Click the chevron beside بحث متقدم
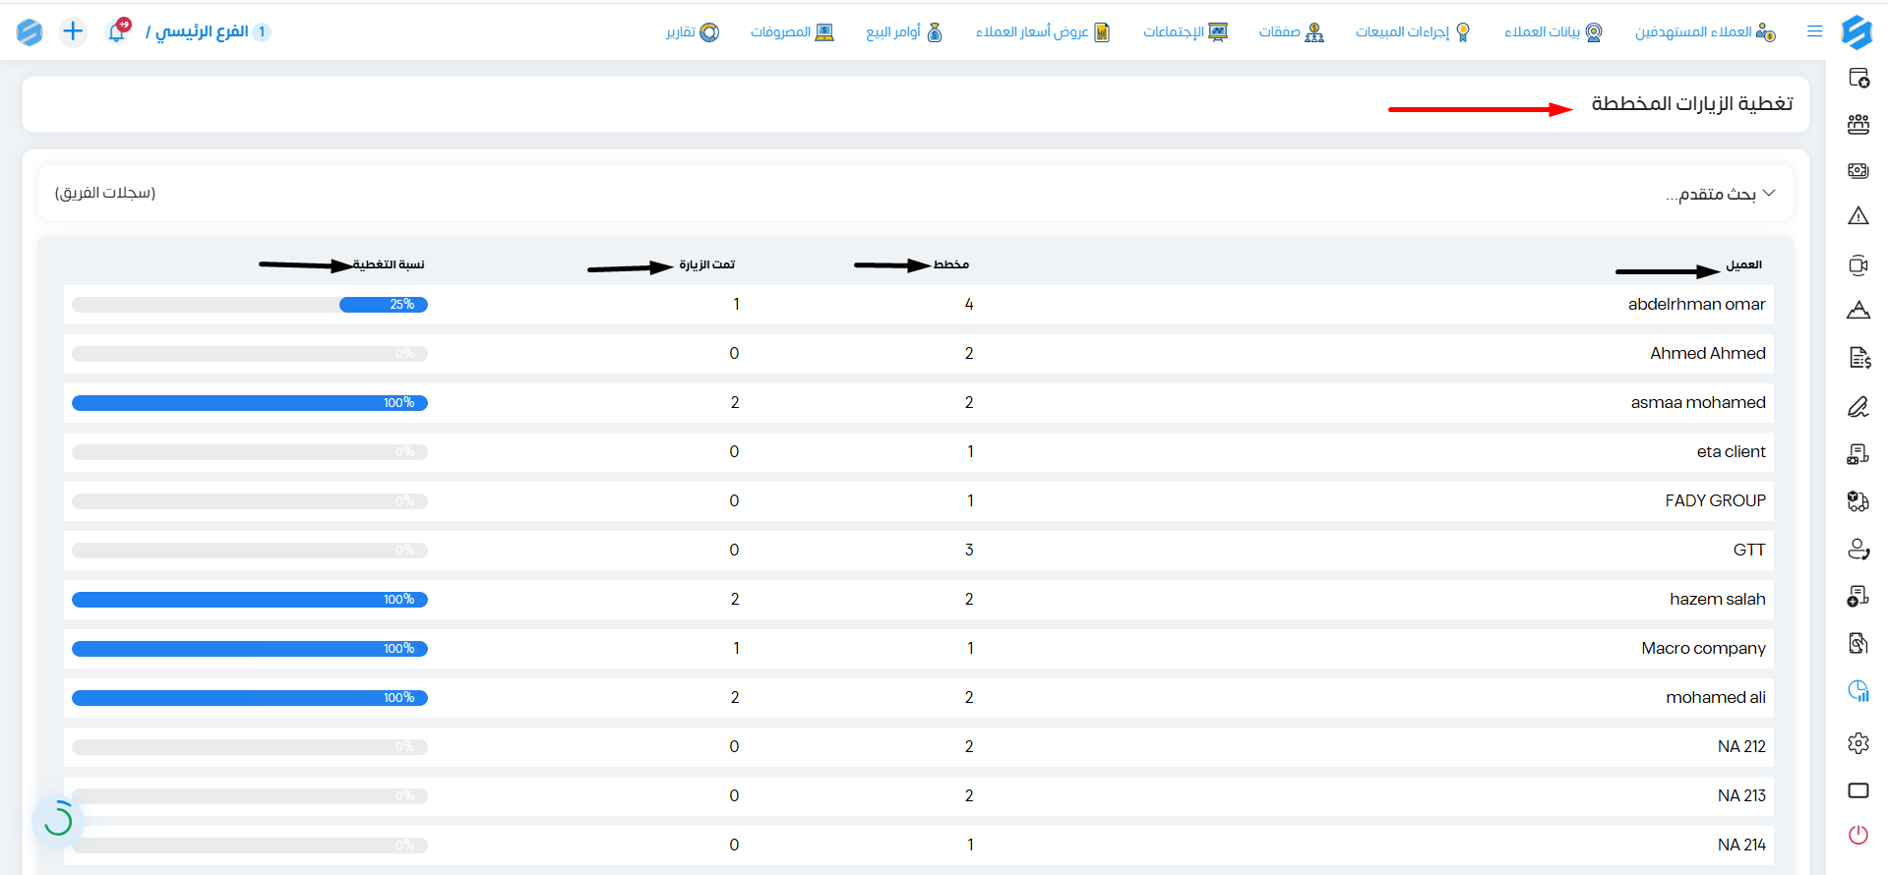The image size is (1888, 875). point(1769,193)
